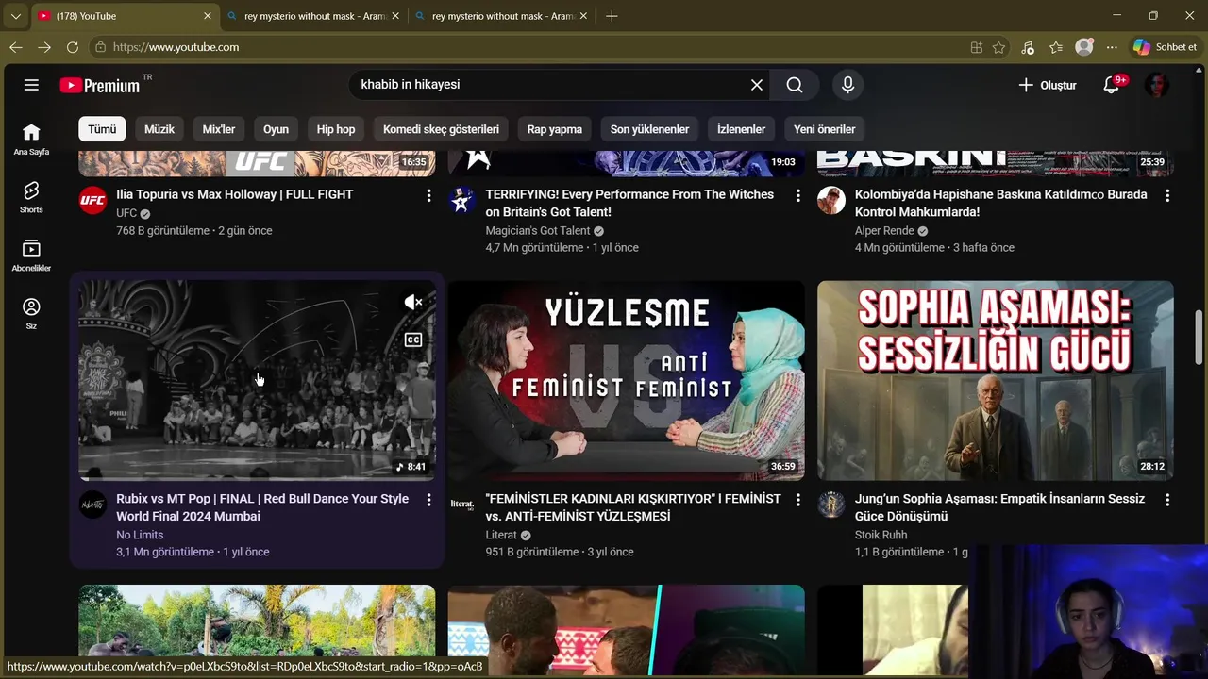1208x679 pixels.
Task: Open the Alper Rende channel avatar
Action: [831, 200]
